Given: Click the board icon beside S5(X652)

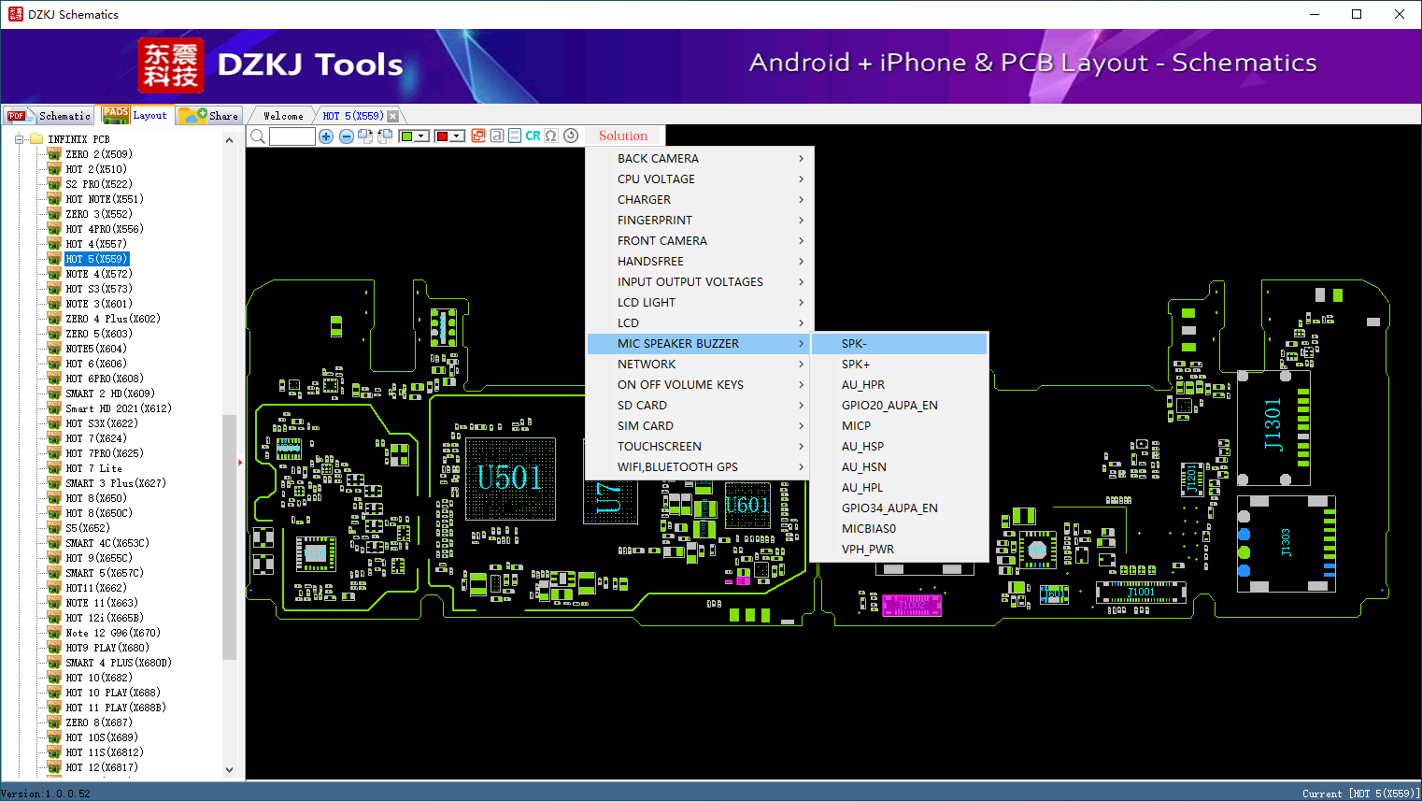Looking at the screenshot, I should pos(54,528).
